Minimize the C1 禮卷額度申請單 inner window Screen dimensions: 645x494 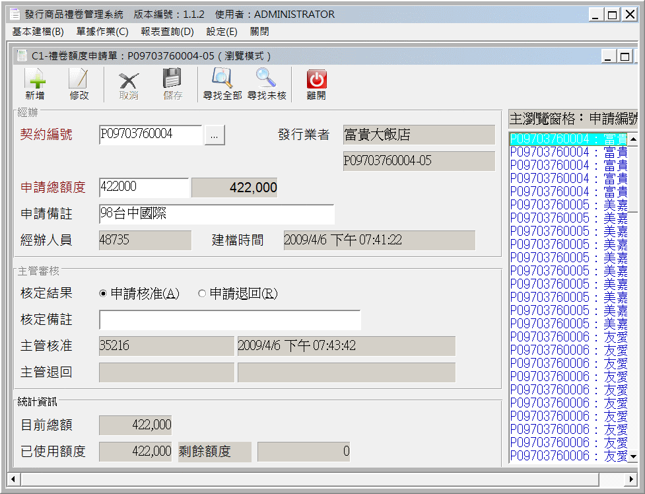point(609,56)
